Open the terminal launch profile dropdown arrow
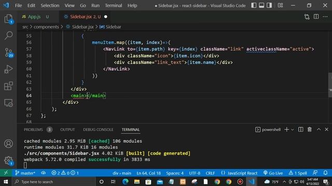 (293, 130)
